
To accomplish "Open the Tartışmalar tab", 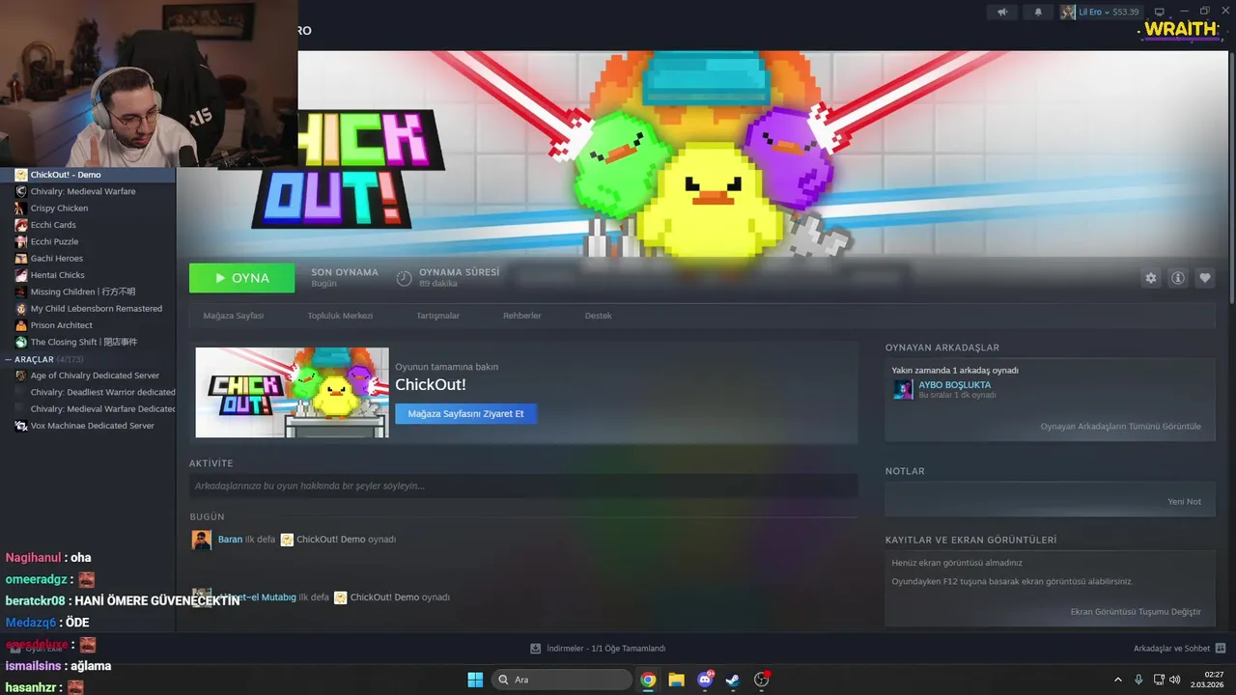I will (437, 316).
